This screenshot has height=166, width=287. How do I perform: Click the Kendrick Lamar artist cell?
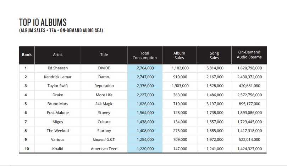[58, 77]
